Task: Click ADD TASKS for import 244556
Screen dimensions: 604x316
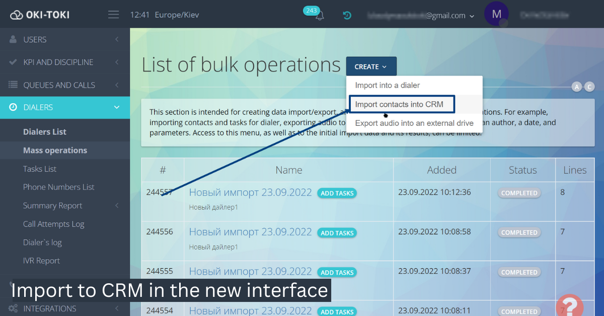Action: [337, 233]
